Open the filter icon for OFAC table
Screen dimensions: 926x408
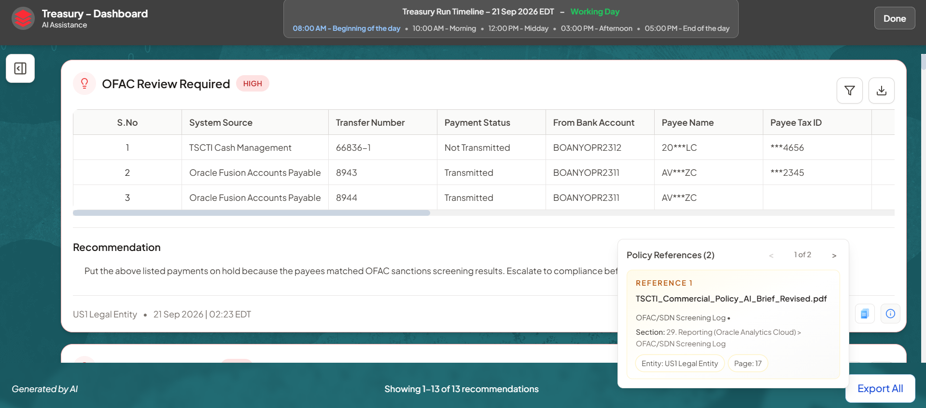(849, 91)
